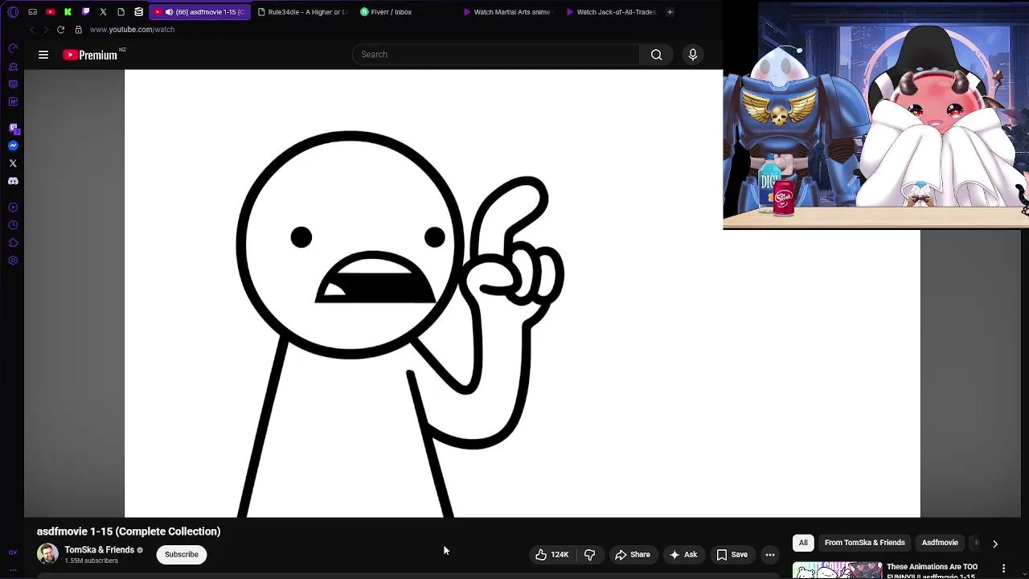Switch to the asdfmovie 1-15 browser tab
This screenshot has width=1029, height=579.
point(199,12)
